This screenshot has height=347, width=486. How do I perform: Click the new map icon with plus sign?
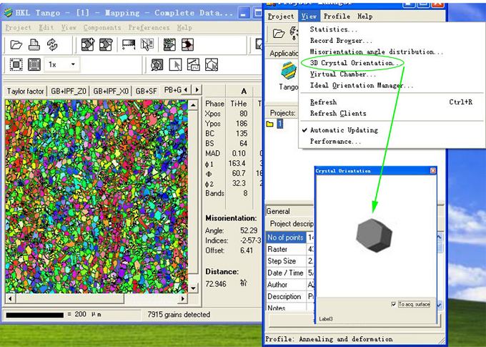(x=87, y=45)
